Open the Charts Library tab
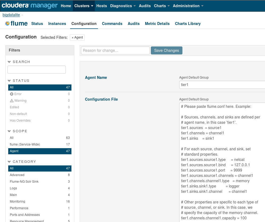The height and width of the screenshot is (222, 265). (188, 24)
